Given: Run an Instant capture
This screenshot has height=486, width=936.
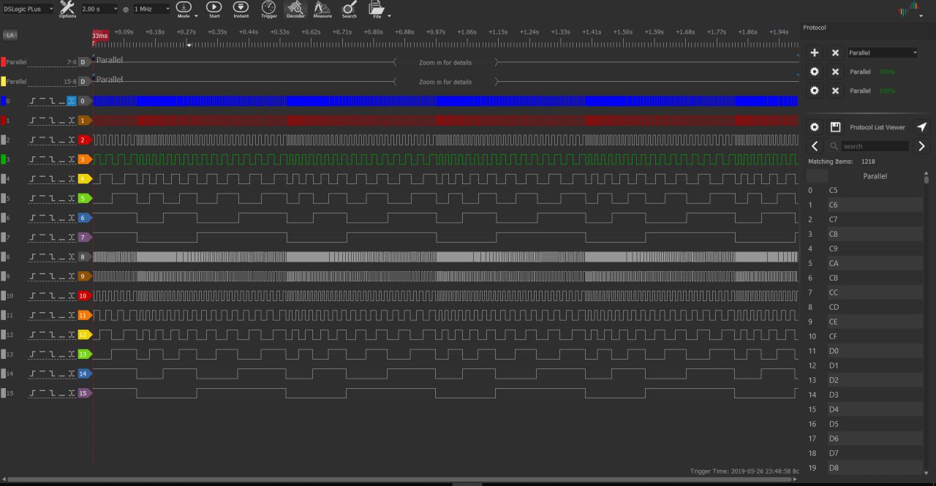Looking at the screenshot, I should click(x=241, y=9).
